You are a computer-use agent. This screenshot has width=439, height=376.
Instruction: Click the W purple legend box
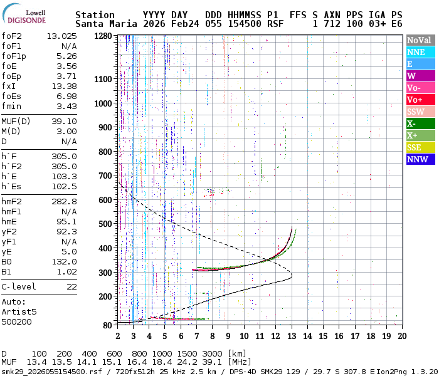pos(421,76)
